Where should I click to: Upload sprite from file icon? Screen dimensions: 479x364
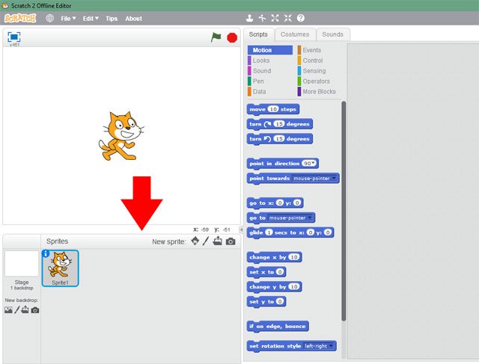(218, 241)
